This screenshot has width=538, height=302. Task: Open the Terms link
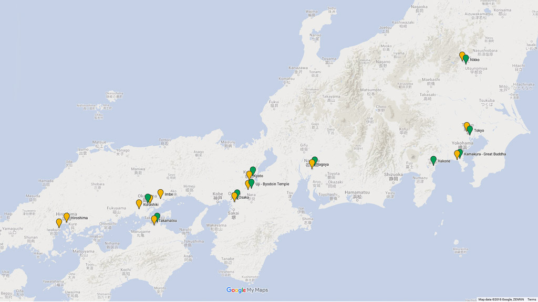(x=532, y=299)
